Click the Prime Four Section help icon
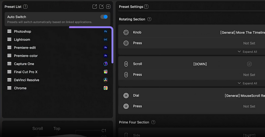The image size is (265, 137). point(153,122)
